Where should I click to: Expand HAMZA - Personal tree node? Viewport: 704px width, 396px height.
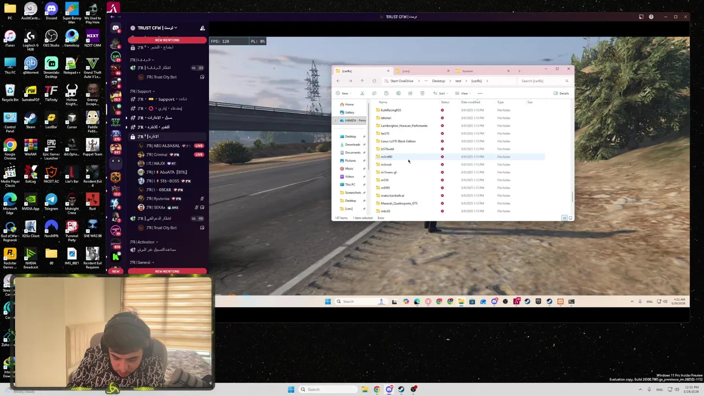[337, 120]
